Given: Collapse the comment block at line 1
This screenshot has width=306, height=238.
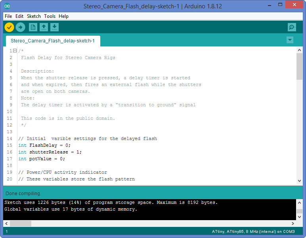Looking at the screenshot, I should 15,51.
